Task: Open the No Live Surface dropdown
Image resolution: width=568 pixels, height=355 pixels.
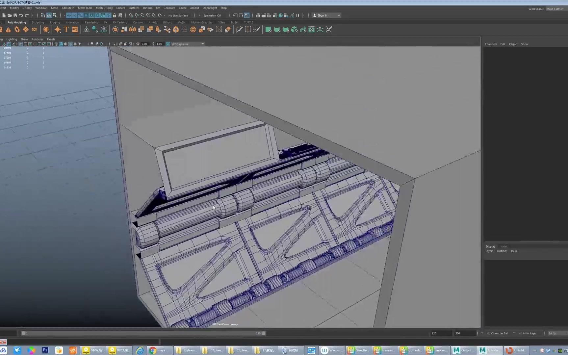Action: [178, 15]
